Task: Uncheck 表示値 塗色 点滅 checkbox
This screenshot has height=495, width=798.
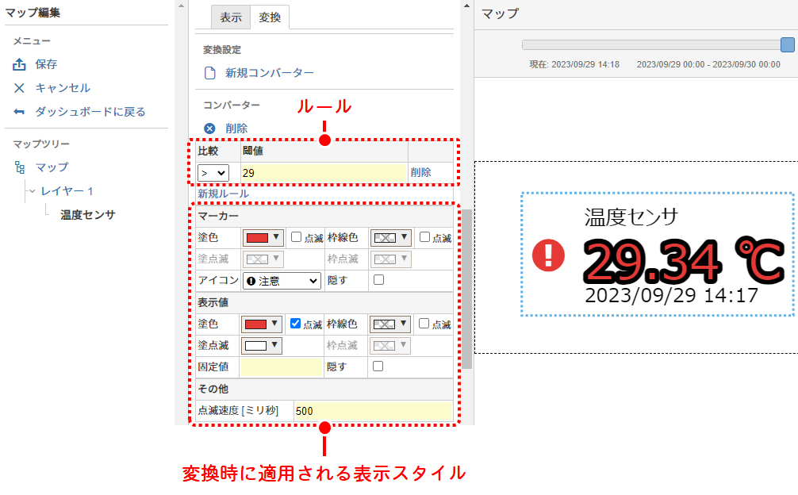Action: pos(295,324)
